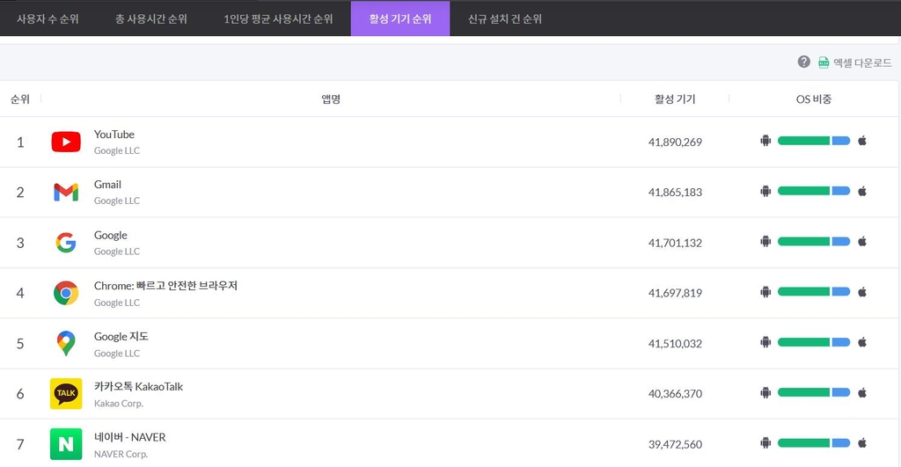Select NAVER device count 39,472,560

point(675,445)
